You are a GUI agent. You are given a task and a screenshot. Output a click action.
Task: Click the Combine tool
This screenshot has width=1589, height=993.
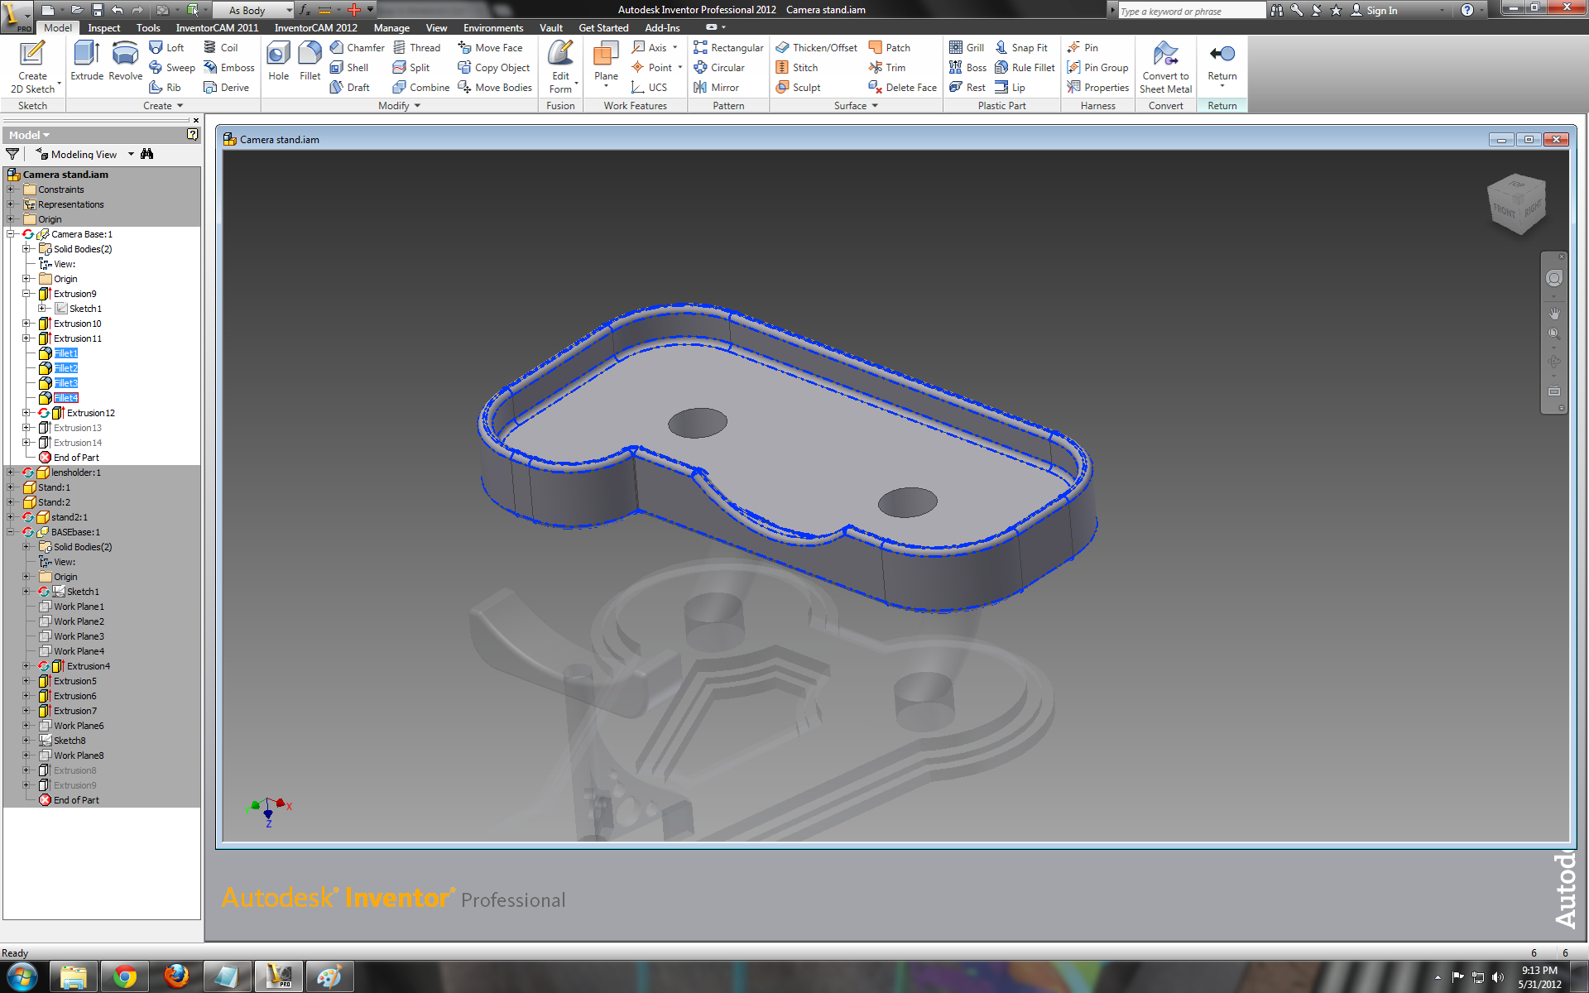(x=420, y=87)
